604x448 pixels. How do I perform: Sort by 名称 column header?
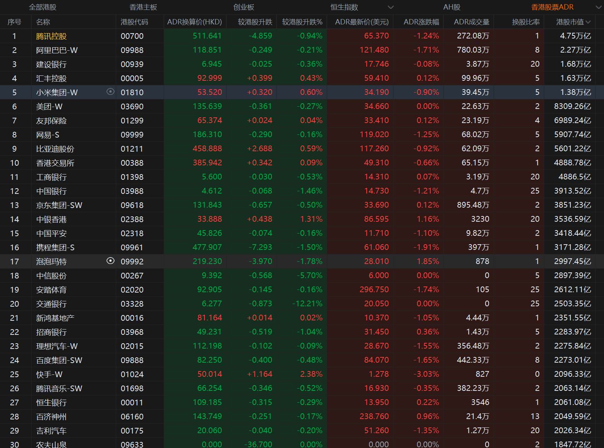pos(43,22)
